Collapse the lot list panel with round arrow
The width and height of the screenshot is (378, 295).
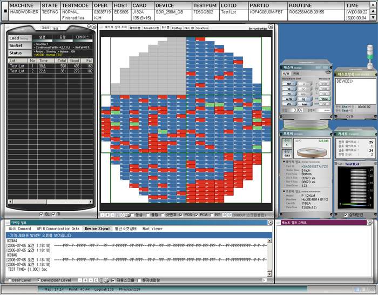tap(89, 26)
